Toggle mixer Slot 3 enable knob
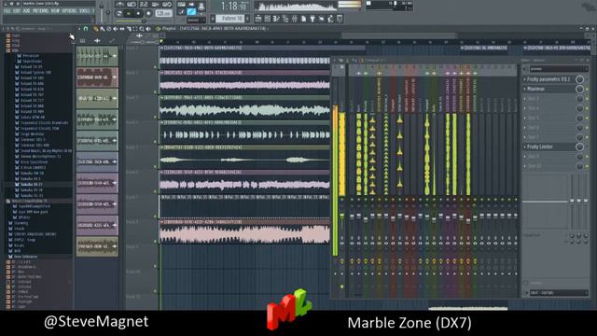 [579, 99]
